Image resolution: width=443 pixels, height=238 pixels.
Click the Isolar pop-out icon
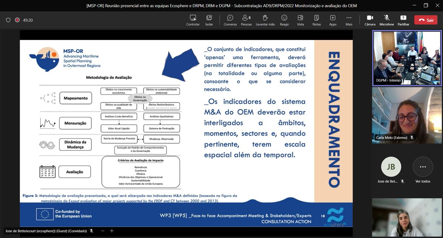209,20
